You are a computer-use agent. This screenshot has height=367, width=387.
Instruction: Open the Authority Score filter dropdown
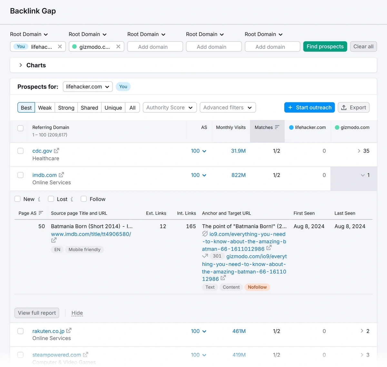click(170, 108)
